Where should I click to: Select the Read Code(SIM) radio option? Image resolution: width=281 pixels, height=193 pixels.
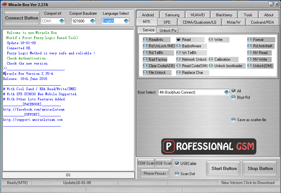pyautogui.click(x=192, y=66)
